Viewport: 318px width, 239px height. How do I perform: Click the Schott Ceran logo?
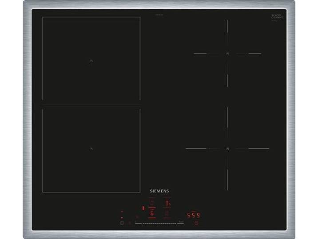tap(277, 16)
